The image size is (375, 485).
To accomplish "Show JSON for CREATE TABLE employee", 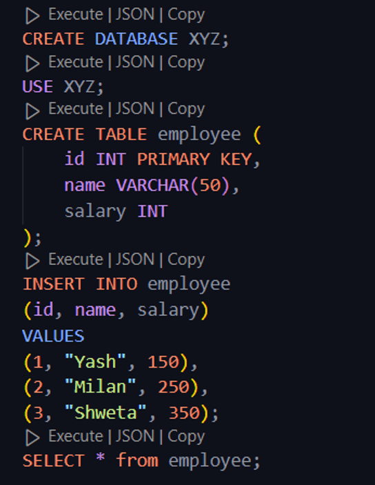I will coord(135,109).
